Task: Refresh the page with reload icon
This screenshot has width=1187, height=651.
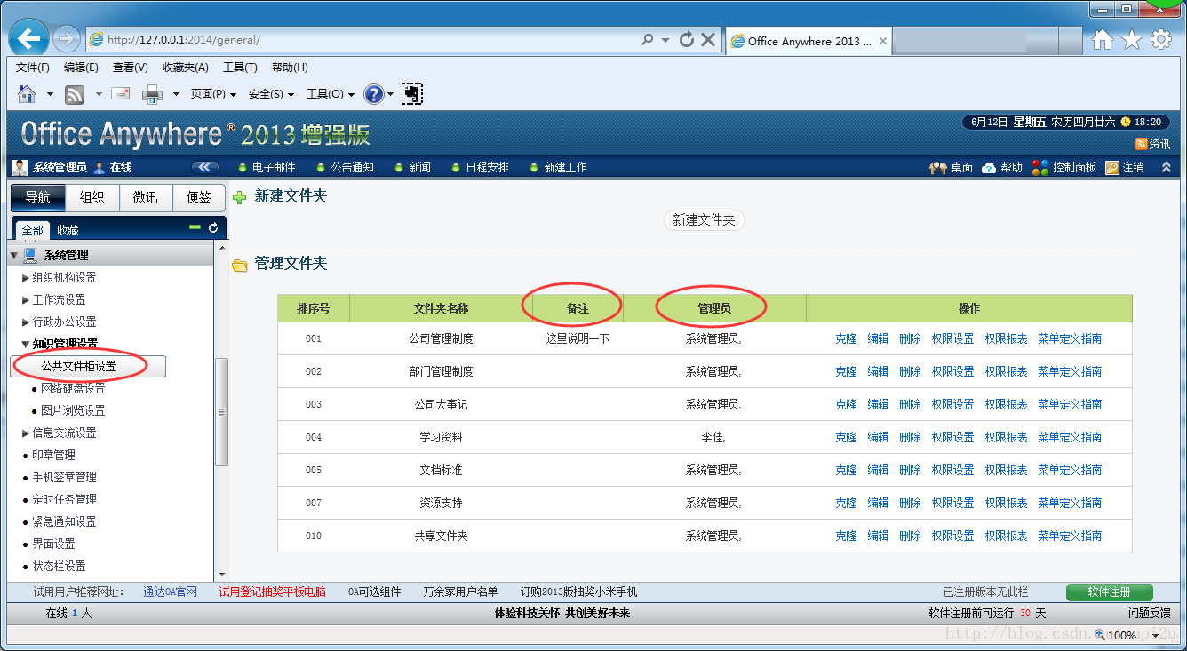Action: pyautogui.click(x=686, y=40)
